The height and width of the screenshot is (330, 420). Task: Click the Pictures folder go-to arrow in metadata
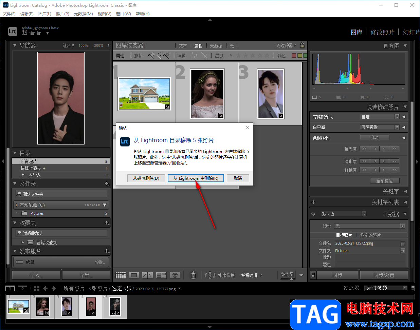(x=403, y=251)
